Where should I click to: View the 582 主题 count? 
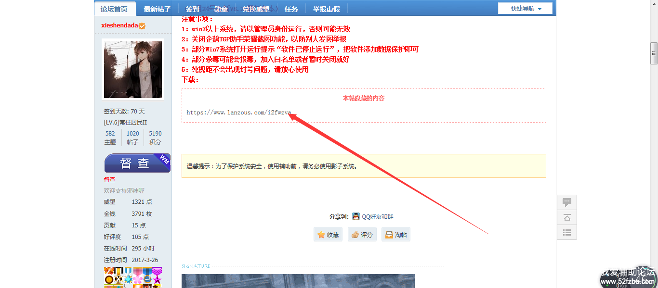(x=110, y=138)
